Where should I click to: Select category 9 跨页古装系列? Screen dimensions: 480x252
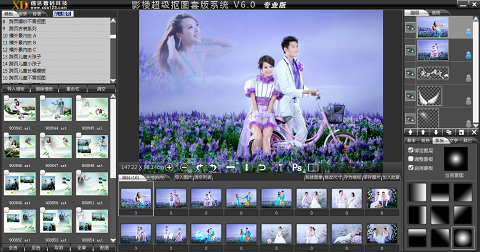(x=56, y=28)
